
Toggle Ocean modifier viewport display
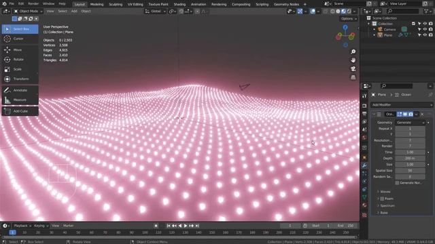click(405, 115)
